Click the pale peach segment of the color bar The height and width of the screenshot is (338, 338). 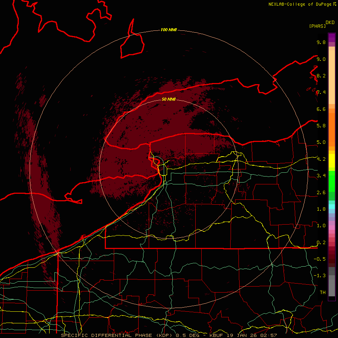[332, 77]
